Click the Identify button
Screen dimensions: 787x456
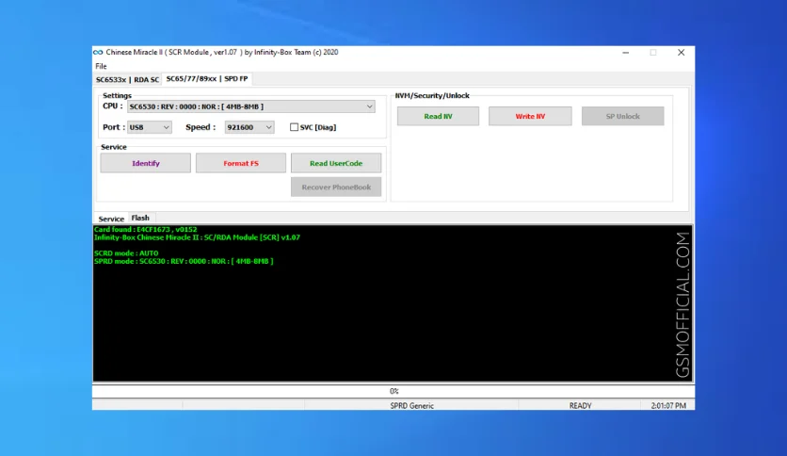[146, 163]
